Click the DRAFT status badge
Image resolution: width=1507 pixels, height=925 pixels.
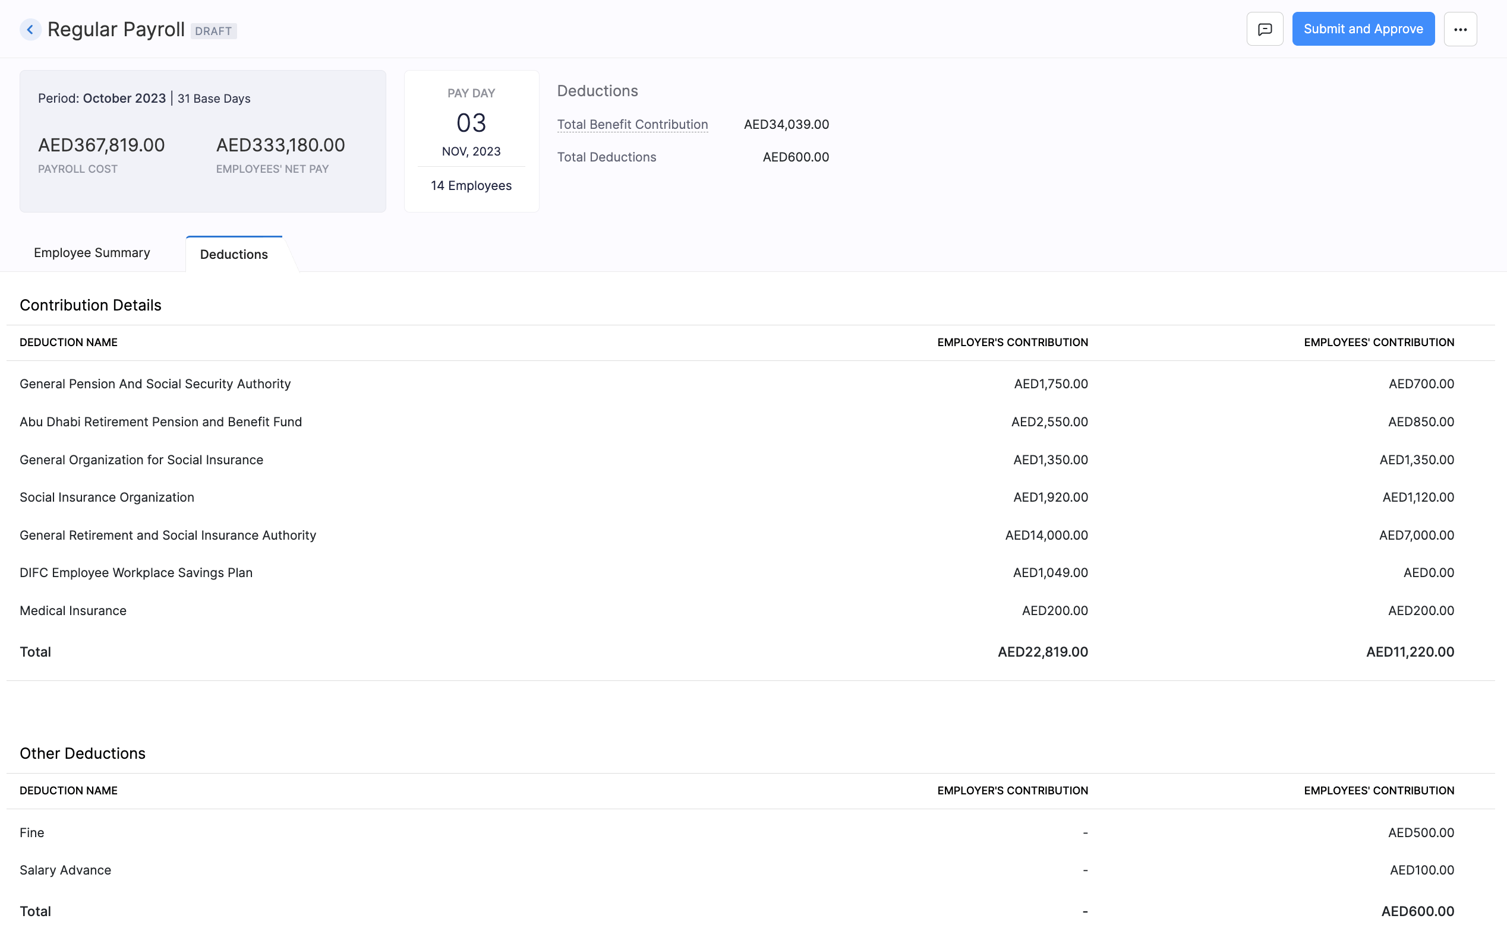213,31
